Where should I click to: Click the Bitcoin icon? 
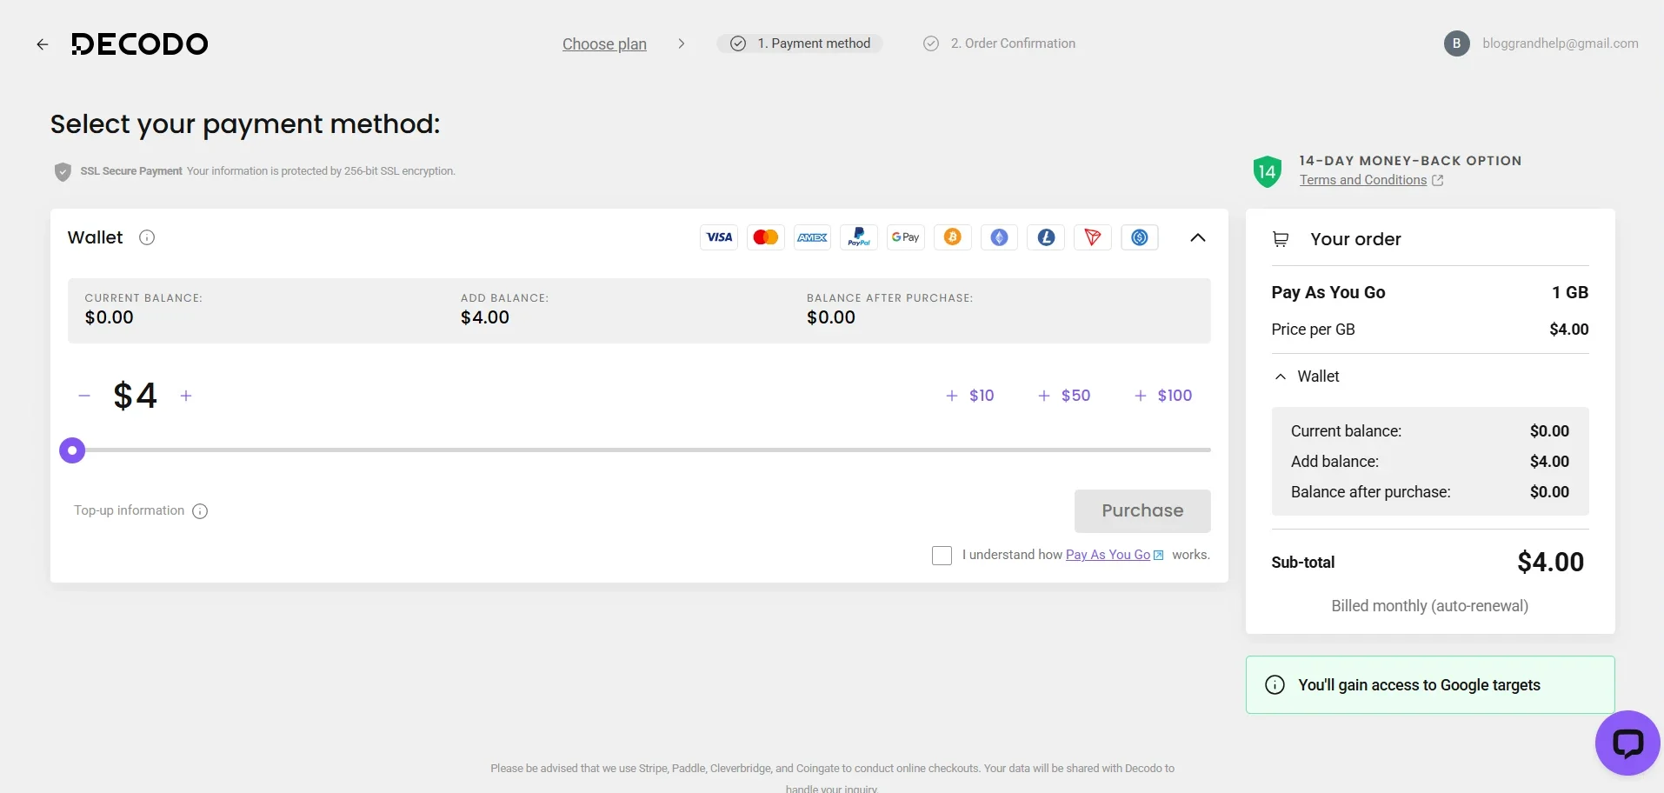[953, 237]
